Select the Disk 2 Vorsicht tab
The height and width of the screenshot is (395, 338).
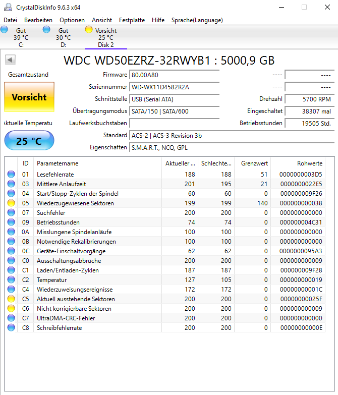point(106,37)
